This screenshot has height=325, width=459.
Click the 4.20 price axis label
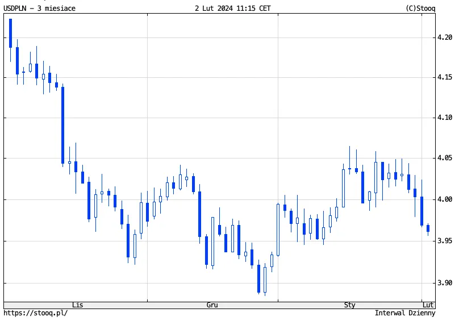point(445,37)
